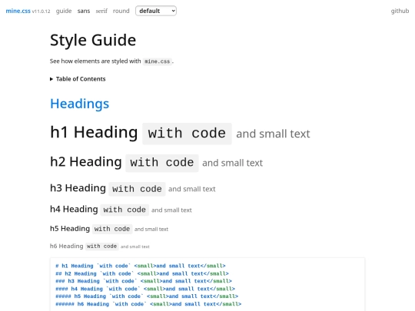Click the sentence 'See how elements are styled with'
The image size is (415, 311).
95,61
